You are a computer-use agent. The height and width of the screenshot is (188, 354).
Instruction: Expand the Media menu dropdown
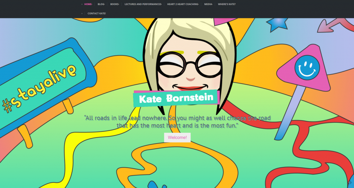(212, 4)
